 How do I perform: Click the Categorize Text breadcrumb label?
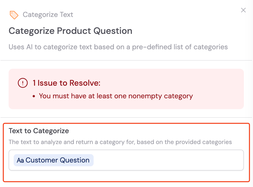pos(48,15)
